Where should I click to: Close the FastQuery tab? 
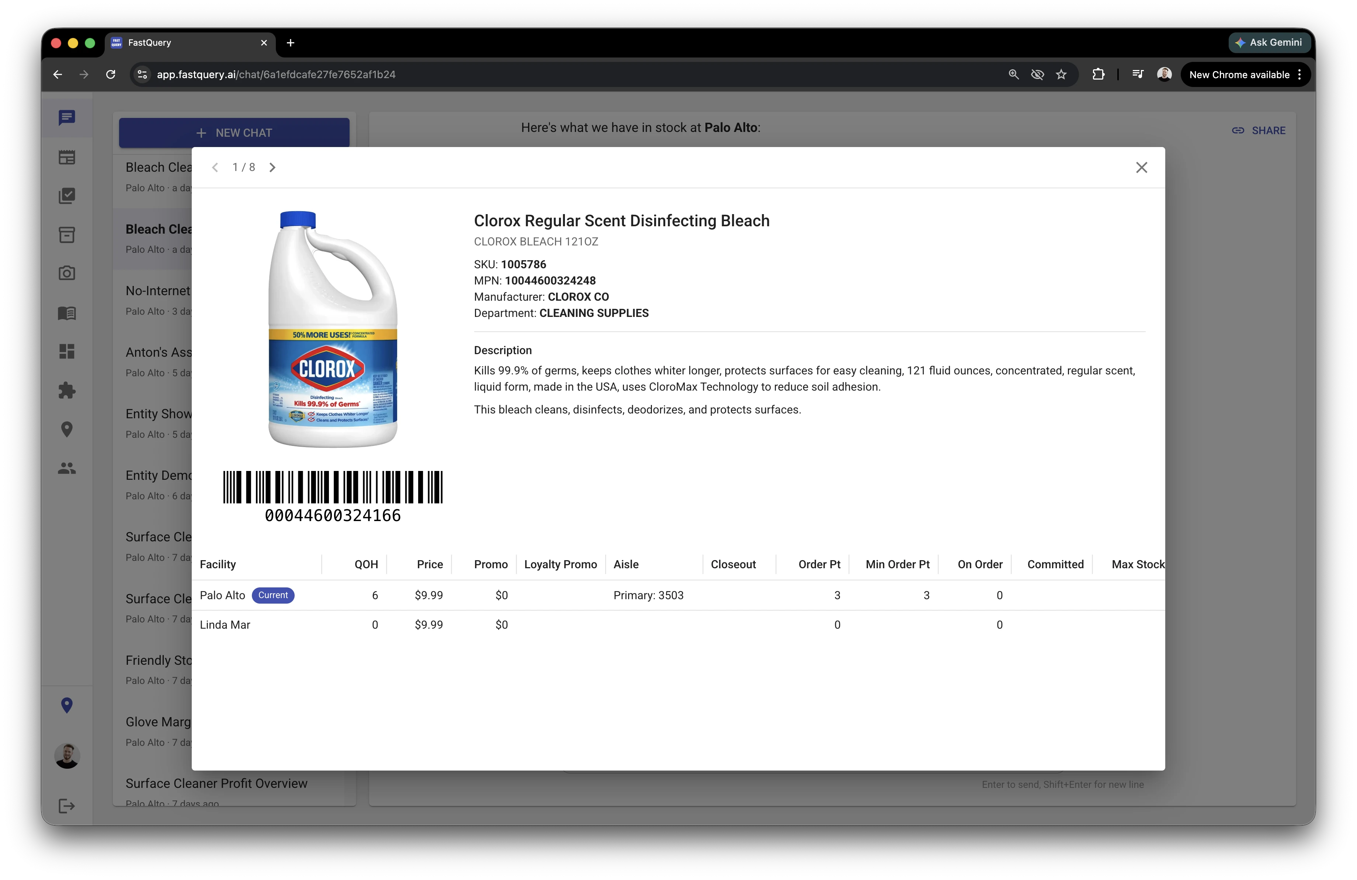(x=264, y=43)
